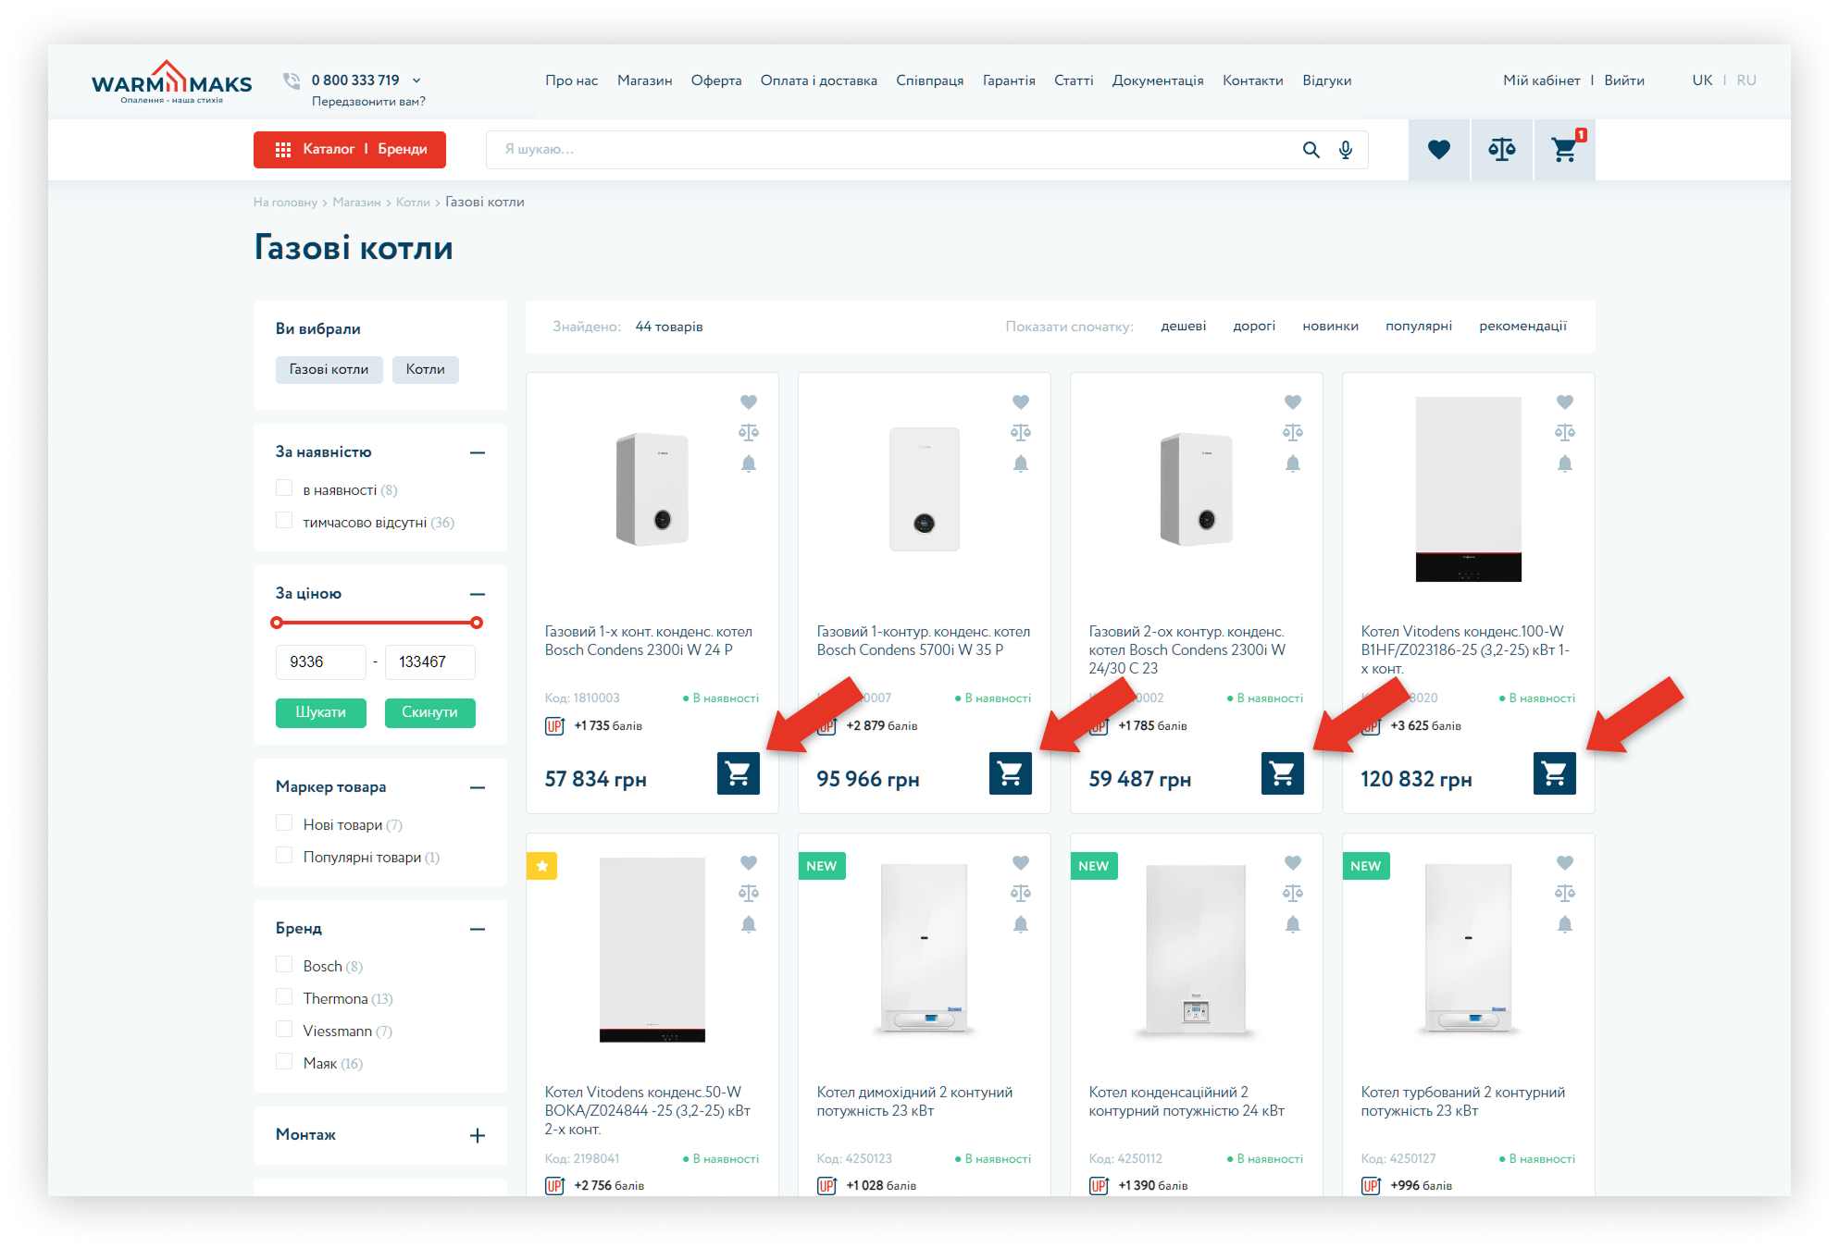
Task: Compare the Bosch Condens 5700i W 35 P
Action: point(1021,432)
